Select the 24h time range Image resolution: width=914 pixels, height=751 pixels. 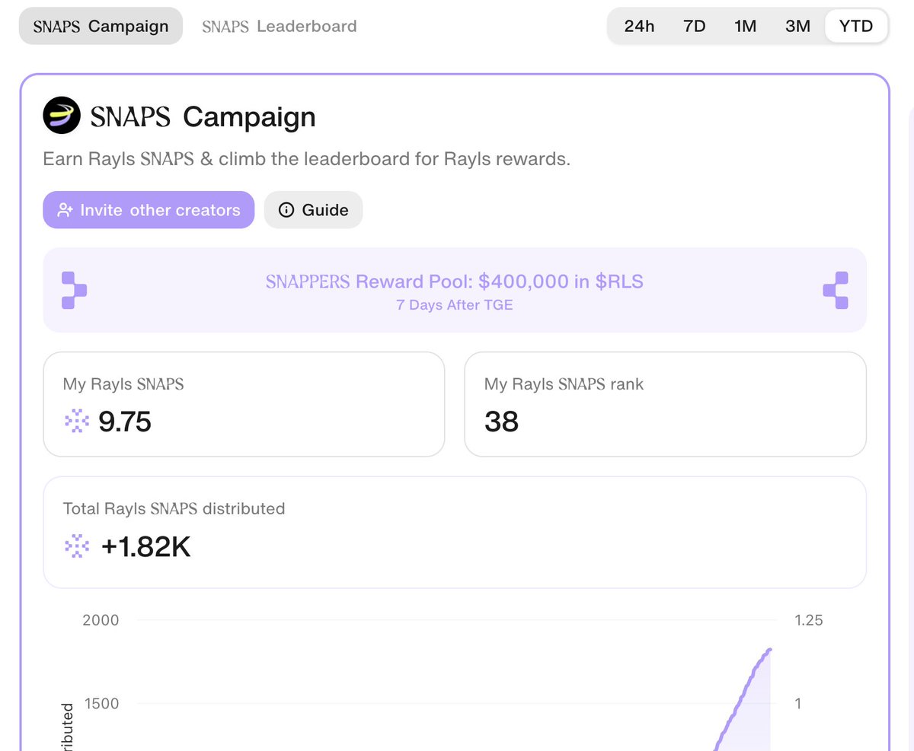pyautogui.click(x=639, y=26)
